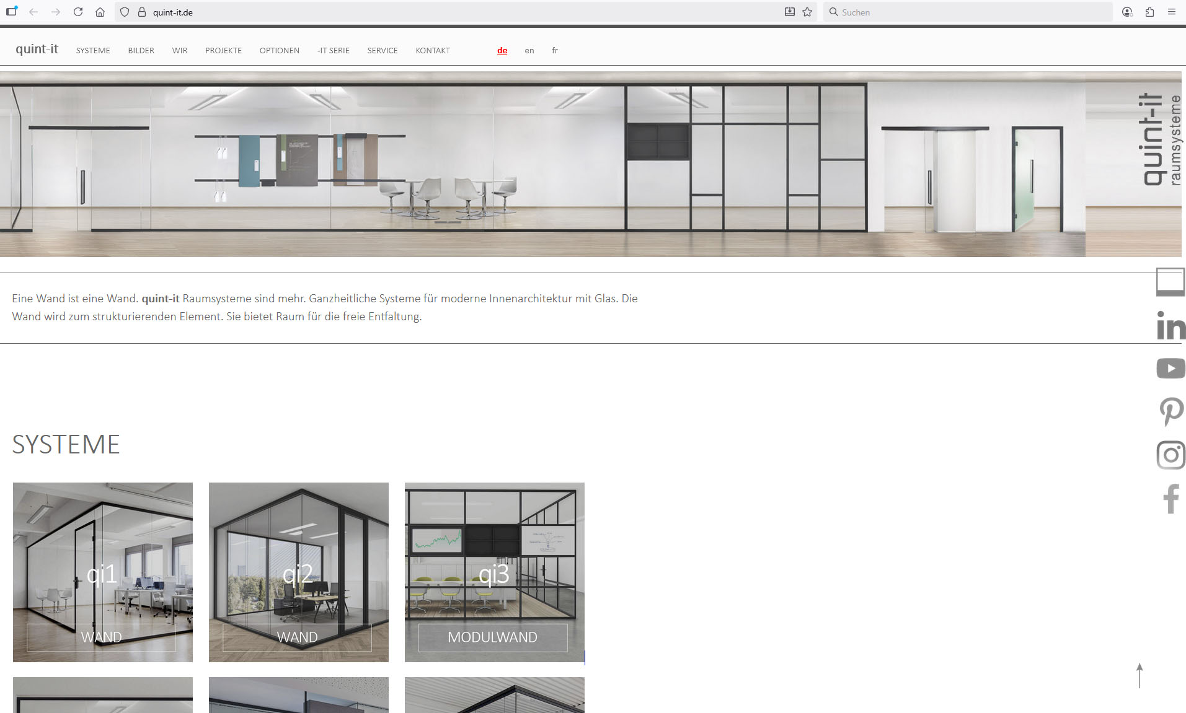This screenshot has height=713, width=1186.
Task: Open the SYSTEME menu item
Action: click(93, 51)
